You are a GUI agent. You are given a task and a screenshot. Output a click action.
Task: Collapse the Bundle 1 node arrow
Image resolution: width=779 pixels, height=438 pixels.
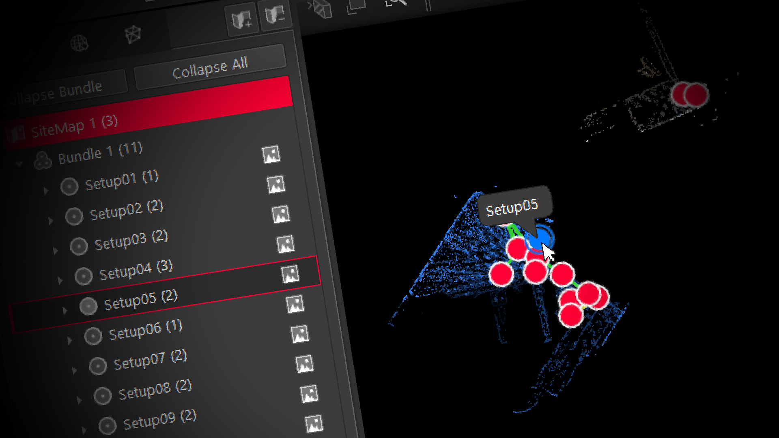pos(19,164)
